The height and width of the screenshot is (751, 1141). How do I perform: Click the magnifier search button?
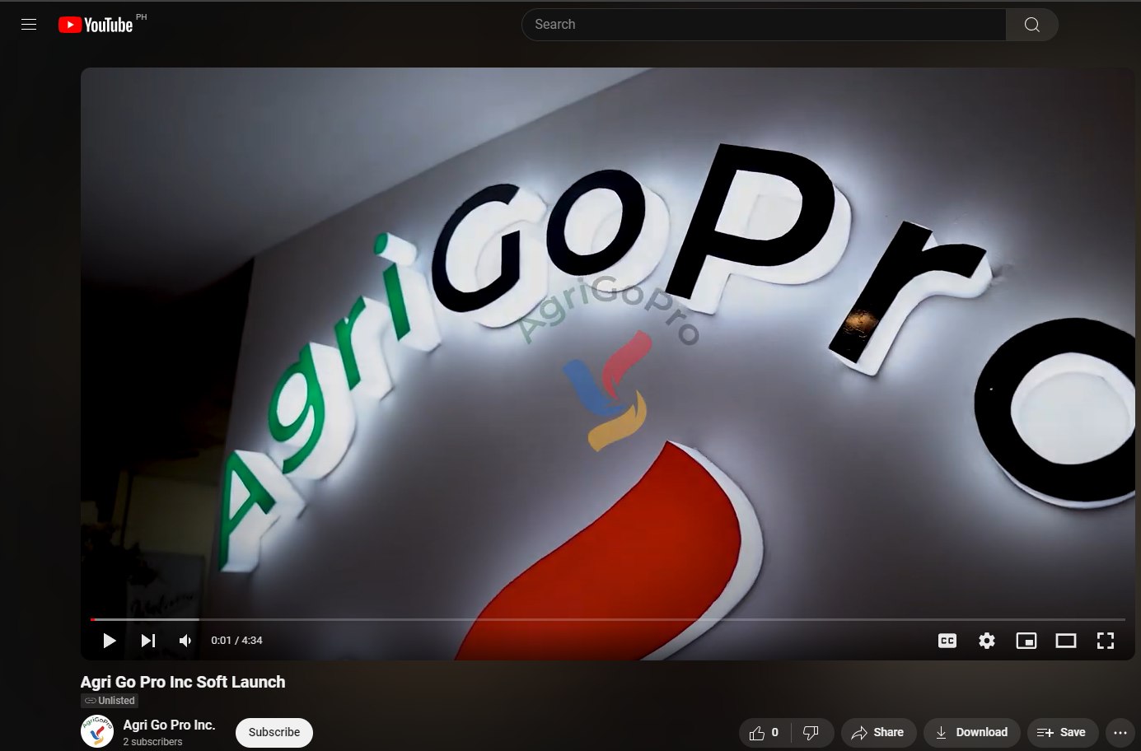point(1031,25)
